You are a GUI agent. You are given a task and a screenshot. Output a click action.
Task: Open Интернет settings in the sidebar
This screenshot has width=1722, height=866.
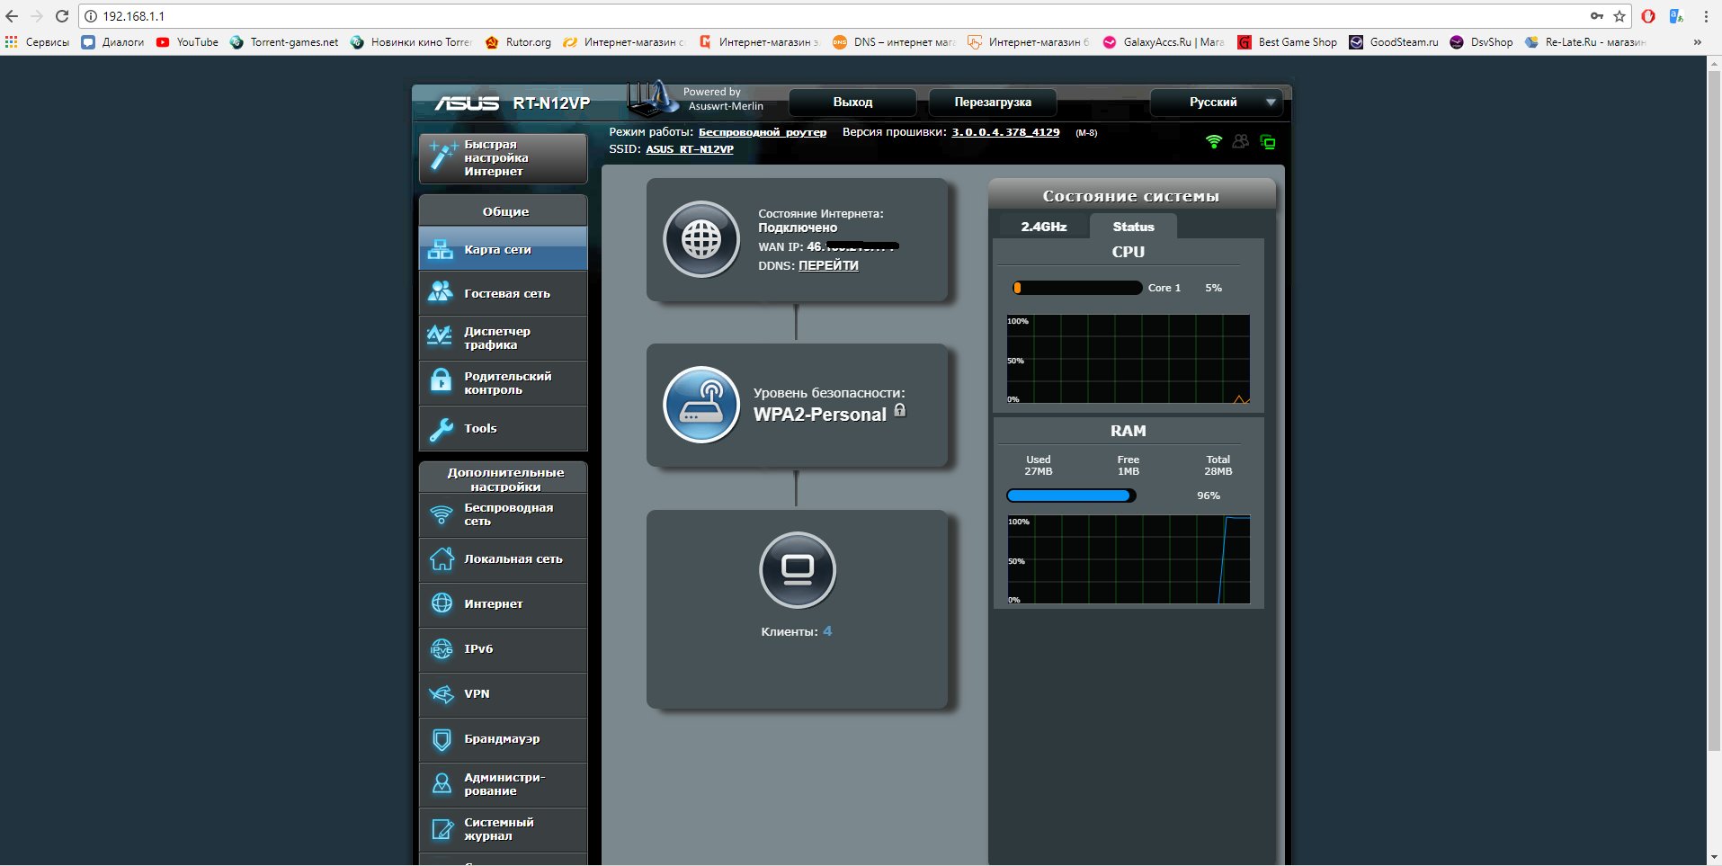click(x=504, y=604)
